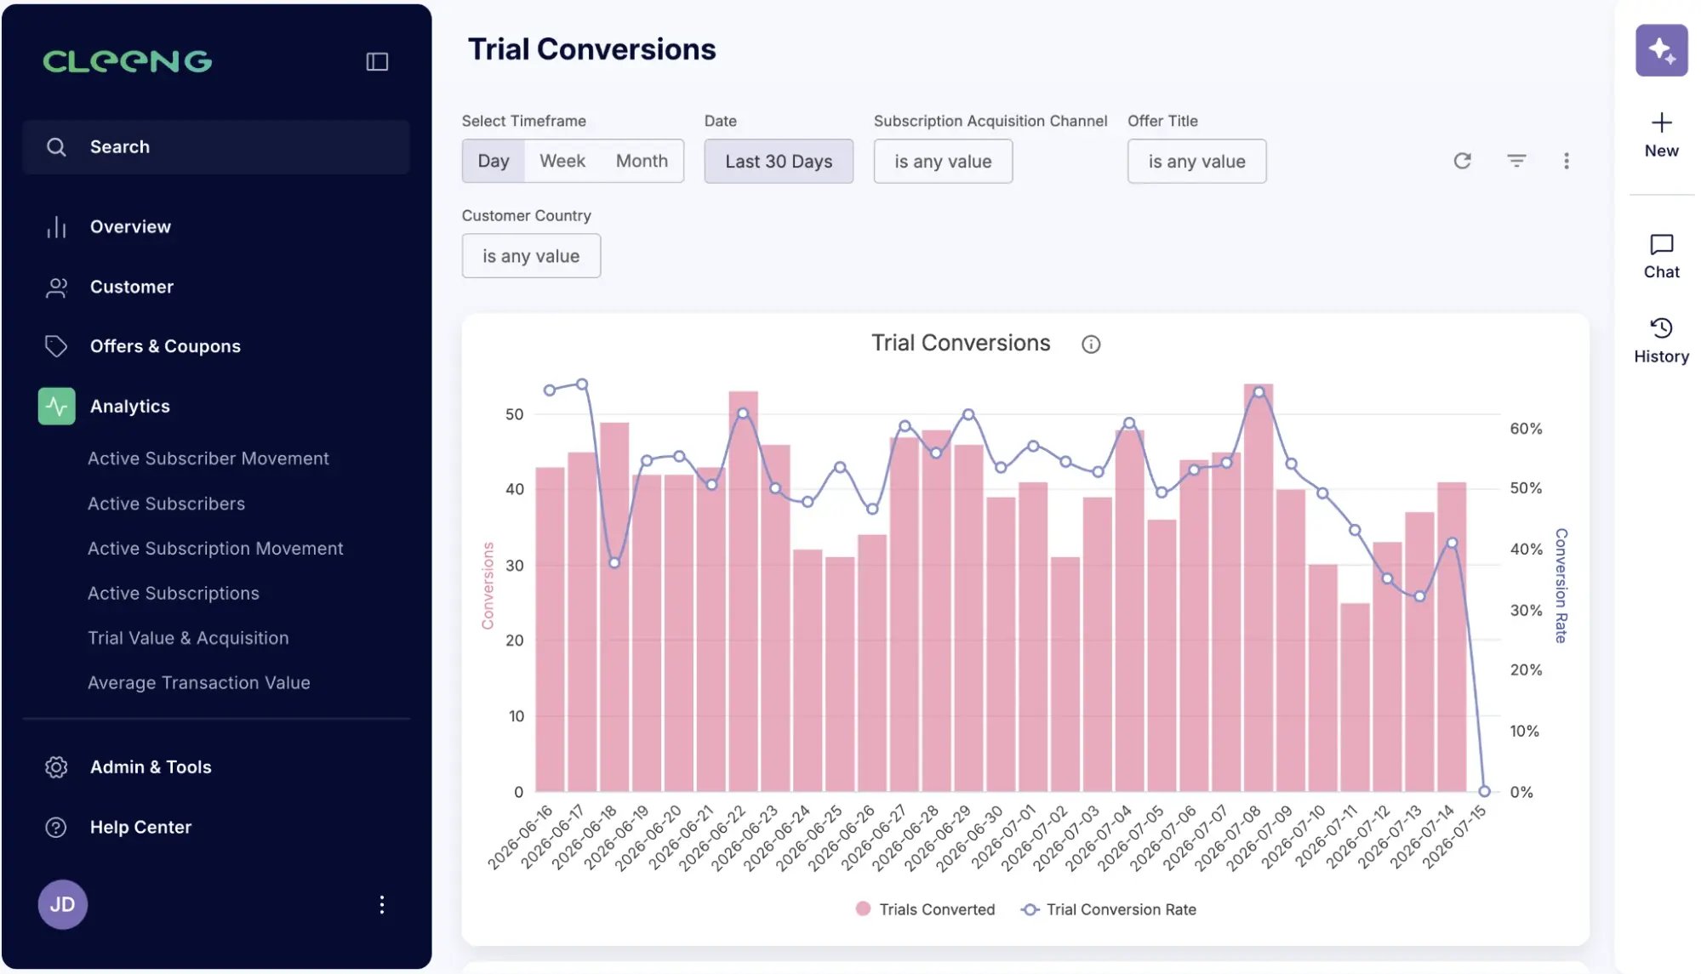The width and height of the screenshot is (1701, 974).
Task: Click into the Search field
Action: (216, 147)
